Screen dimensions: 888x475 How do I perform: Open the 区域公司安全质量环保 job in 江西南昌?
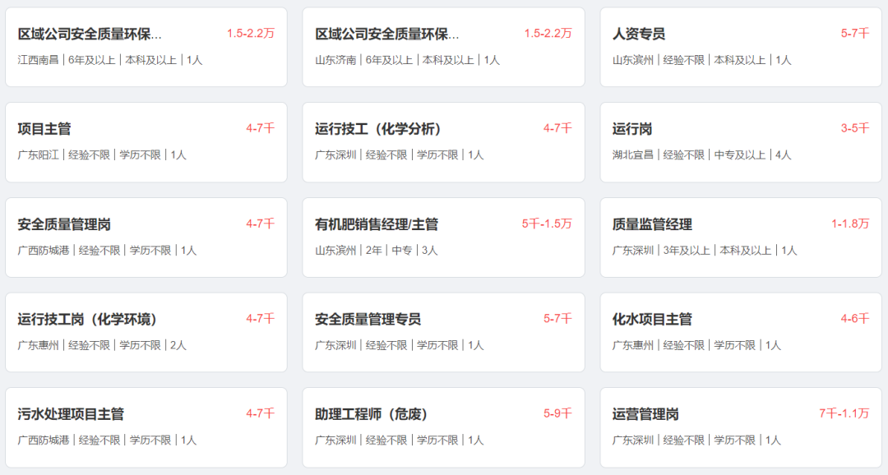(x=90, y=34)
